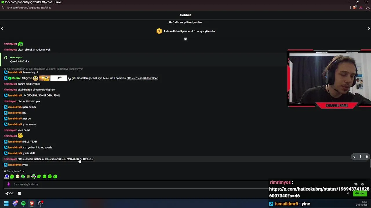Open Discord from the taskbar
This screenshot has width=371, height=208.
click(15, 203)
